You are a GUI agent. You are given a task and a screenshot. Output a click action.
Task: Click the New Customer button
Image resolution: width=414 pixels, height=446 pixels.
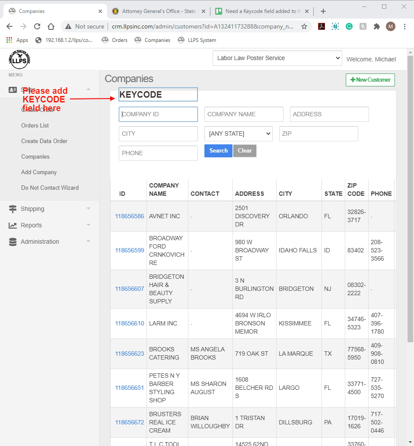coord(370,80)
